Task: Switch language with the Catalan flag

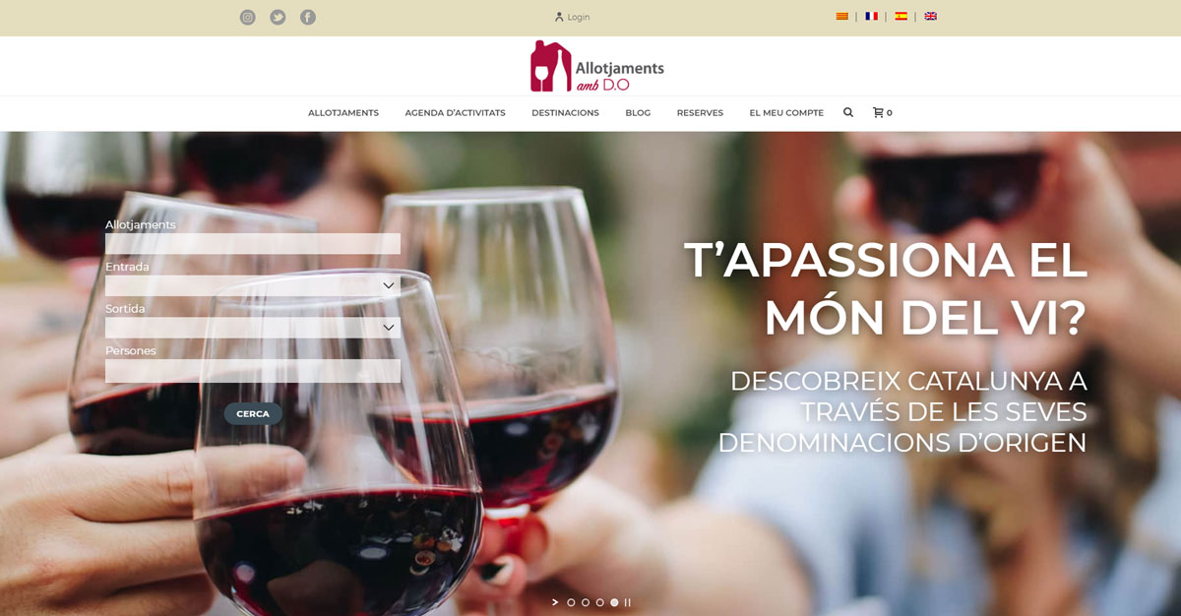Action: tap(842, 17)
